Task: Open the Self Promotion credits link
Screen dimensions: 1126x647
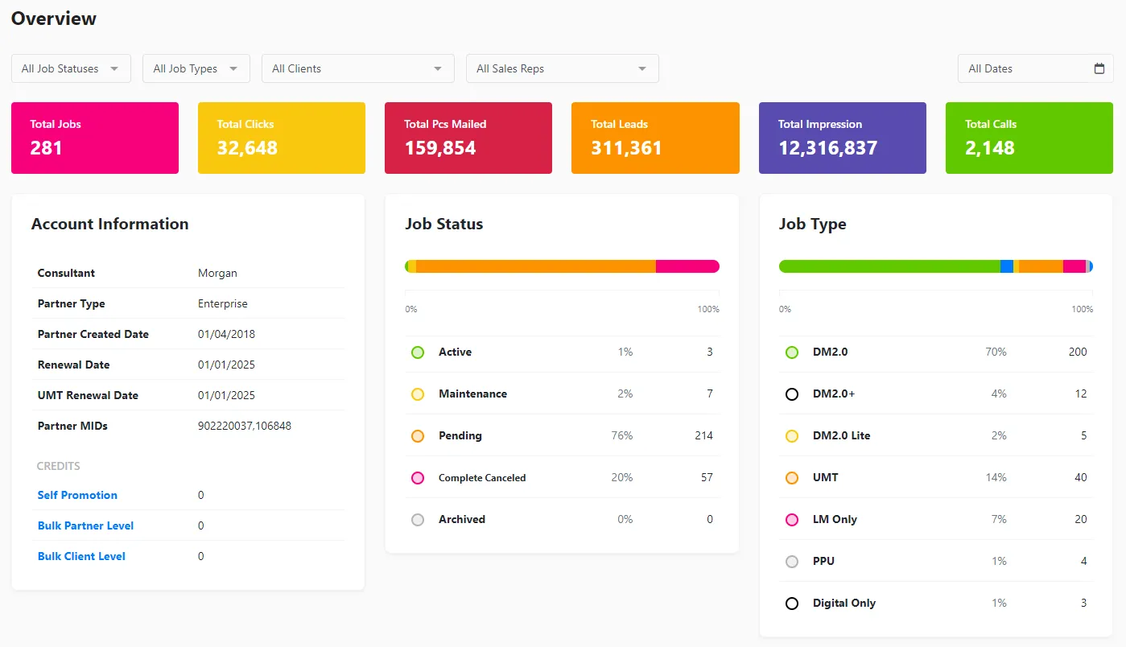Action: coord(77,495)
